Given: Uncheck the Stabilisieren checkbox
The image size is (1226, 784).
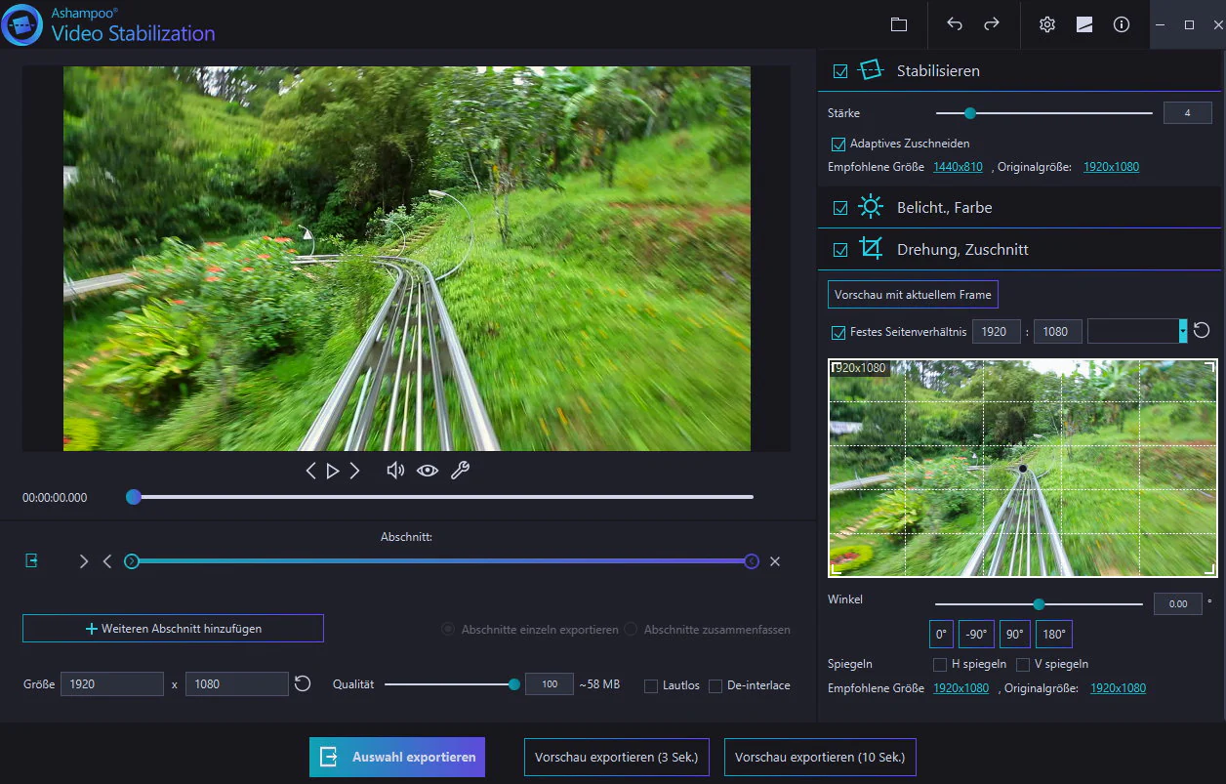Looking at the screenshot, I should pos(839,71).
